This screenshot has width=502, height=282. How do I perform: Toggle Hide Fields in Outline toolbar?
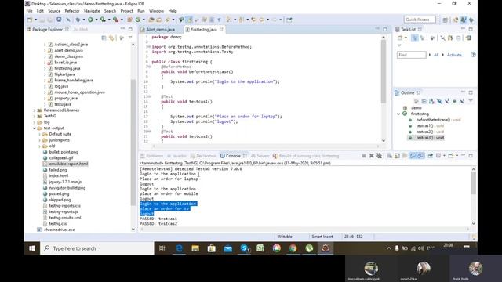pyautogui.click(x=439, y=101)
